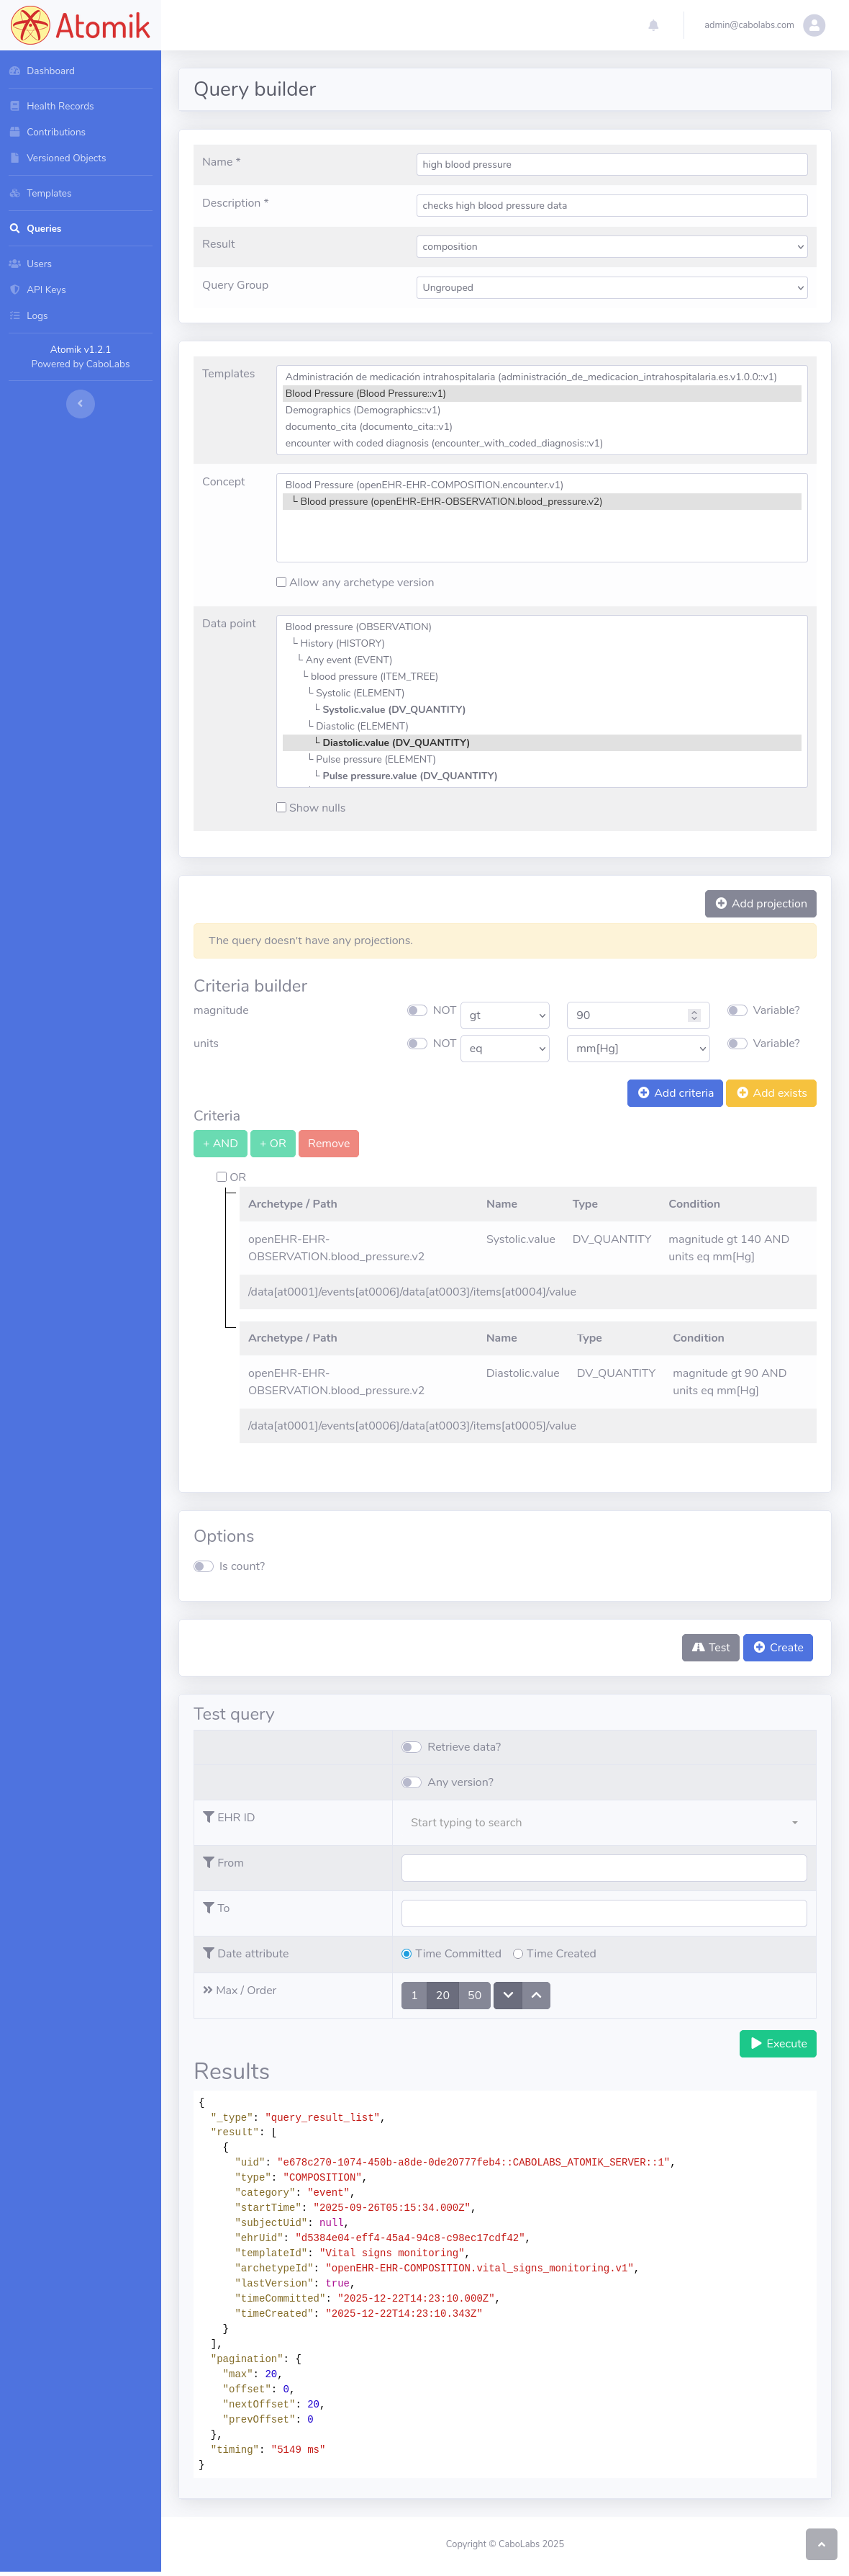Open the admin user avatar menu
849x2576 pixels.
(x=814, y=25)
